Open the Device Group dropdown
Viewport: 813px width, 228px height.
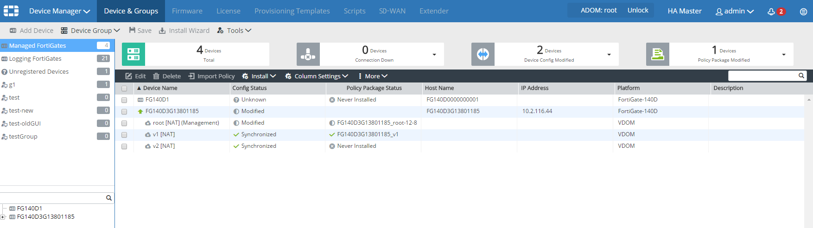tap(91, 31)
